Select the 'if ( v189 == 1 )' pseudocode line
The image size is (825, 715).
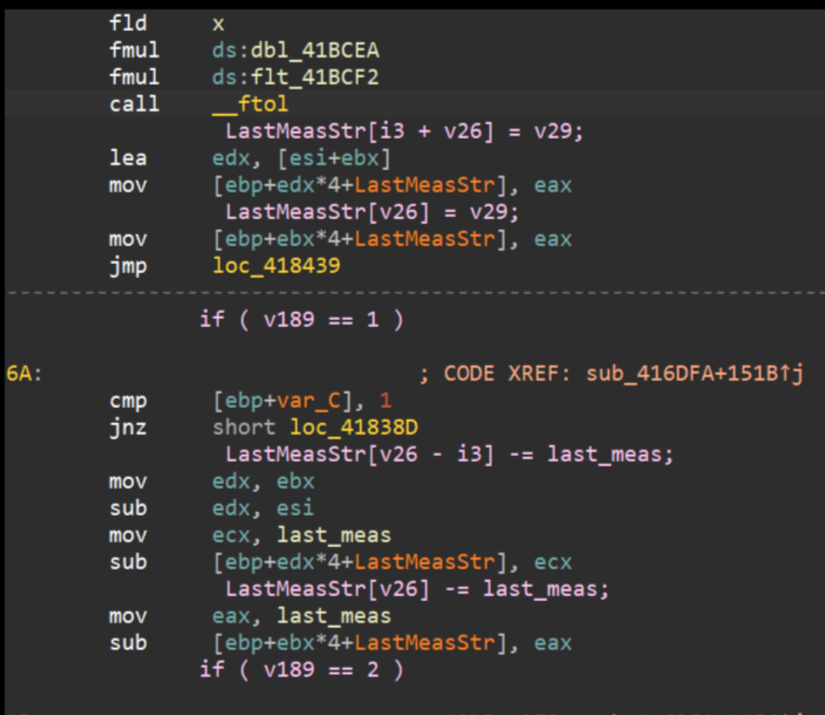(x=301, y=320)
